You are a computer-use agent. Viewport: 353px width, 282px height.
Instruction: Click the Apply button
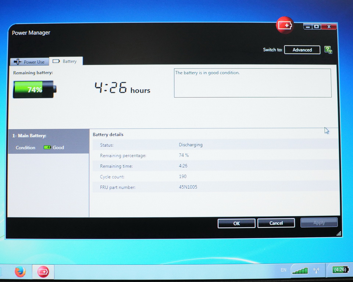[x=319, y=223]
